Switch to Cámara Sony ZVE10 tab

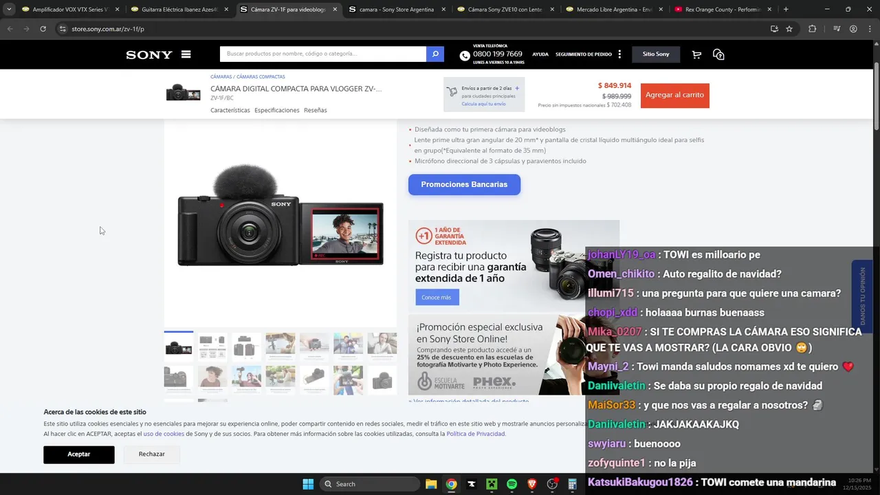pyautogui.click(x=505, y=10)
